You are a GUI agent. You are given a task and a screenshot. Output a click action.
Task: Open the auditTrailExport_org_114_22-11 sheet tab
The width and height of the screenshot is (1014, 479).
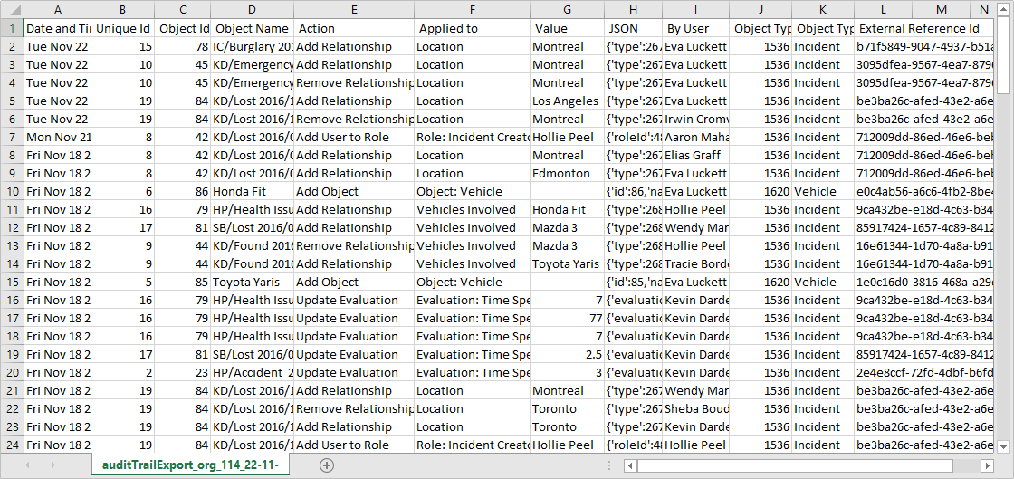coord(190,465)
